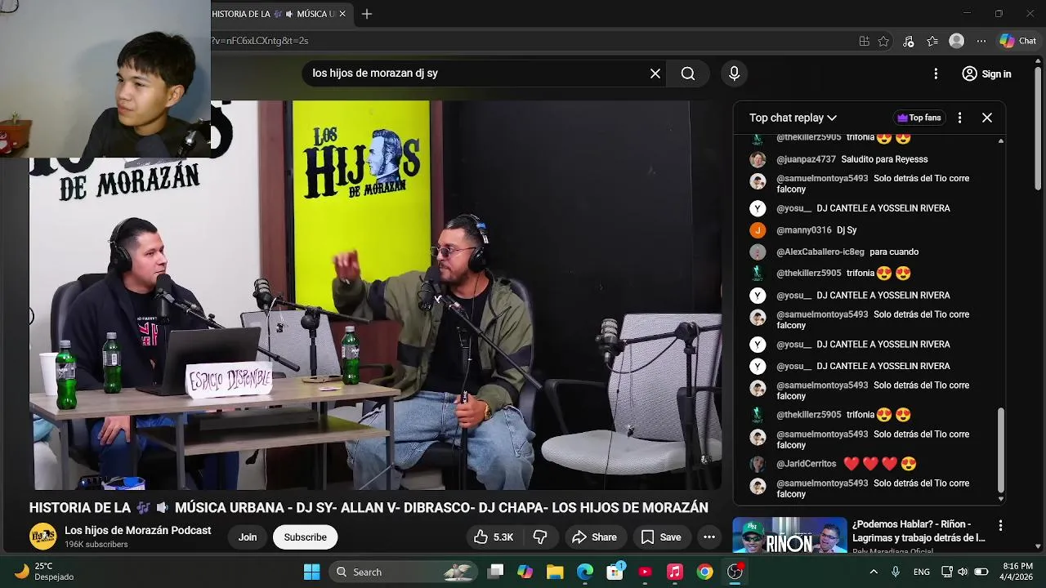Viewport: 1046px width, 588px height.
Task: Show hidden system tray icons
Action: (874, 572)
